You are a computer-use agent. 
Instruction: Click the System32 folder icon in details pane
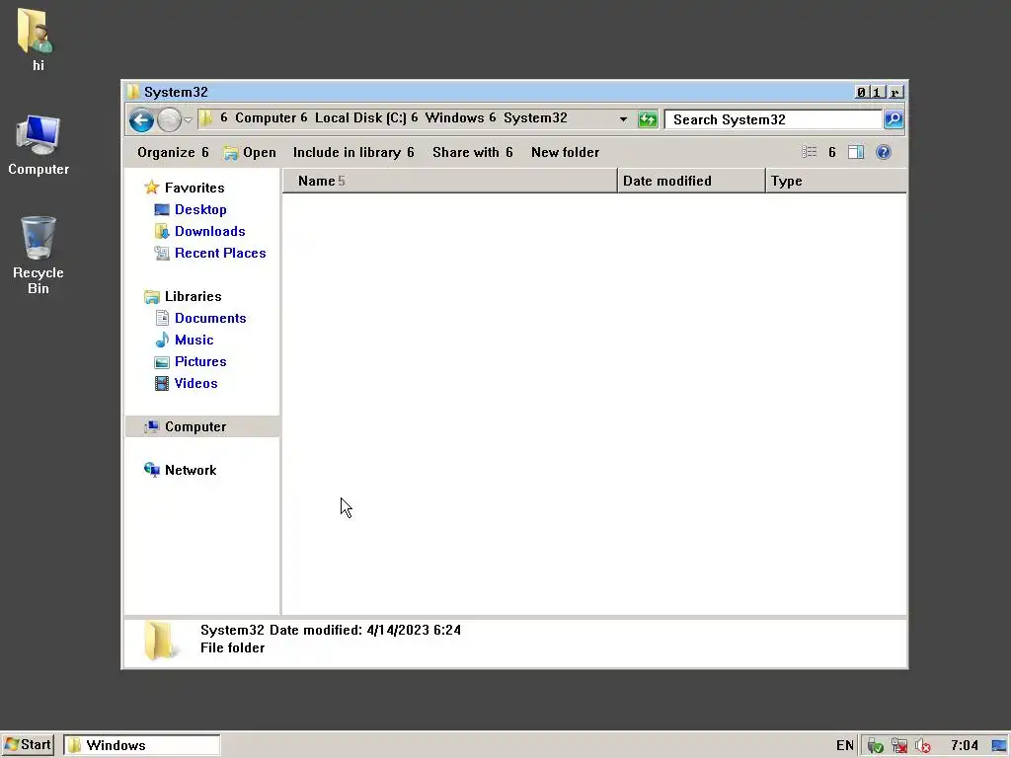(159, 640)
